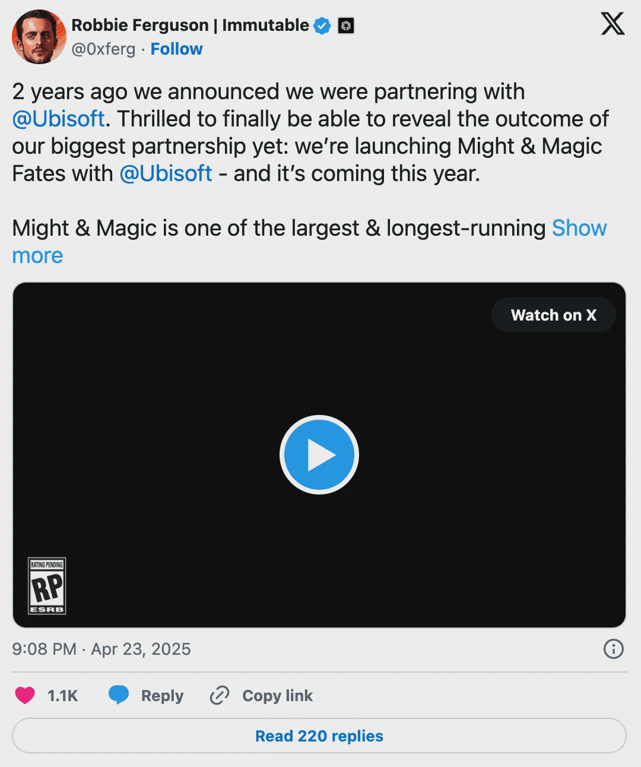Image resolution: width=641 pixels, height=767 pixels.
Task: Open @Ubisoft mention after "partnering with"
Action: [58, 119]
